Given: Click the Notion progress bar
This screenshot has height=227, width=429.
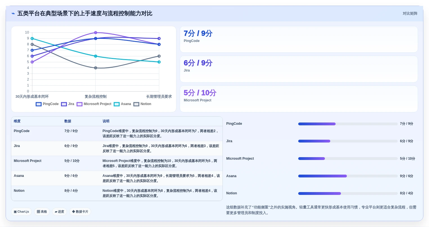Looking at the screenshot, I should point(348,193).
